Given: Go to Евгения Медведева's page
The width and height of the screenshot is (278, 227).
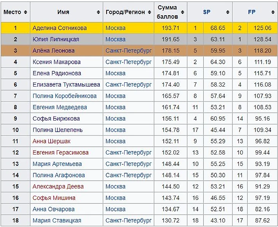Looking at the screenshot, I should coord(59,107).
